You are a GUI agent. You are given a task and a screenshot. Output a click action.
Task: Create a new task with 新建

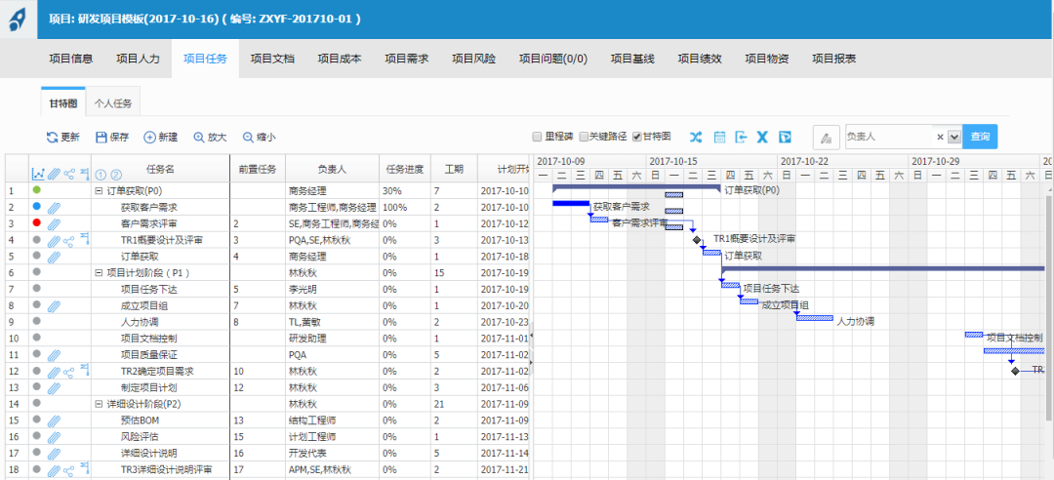(x=161, y=138)
